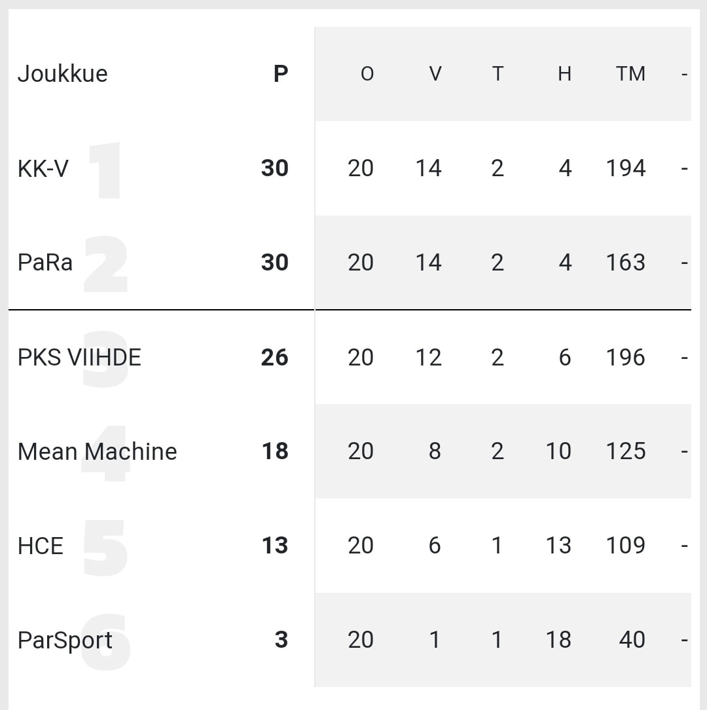Select KK-V's 194 goals cell
This screenshot has height=710, width=707.
coord(626,168)
